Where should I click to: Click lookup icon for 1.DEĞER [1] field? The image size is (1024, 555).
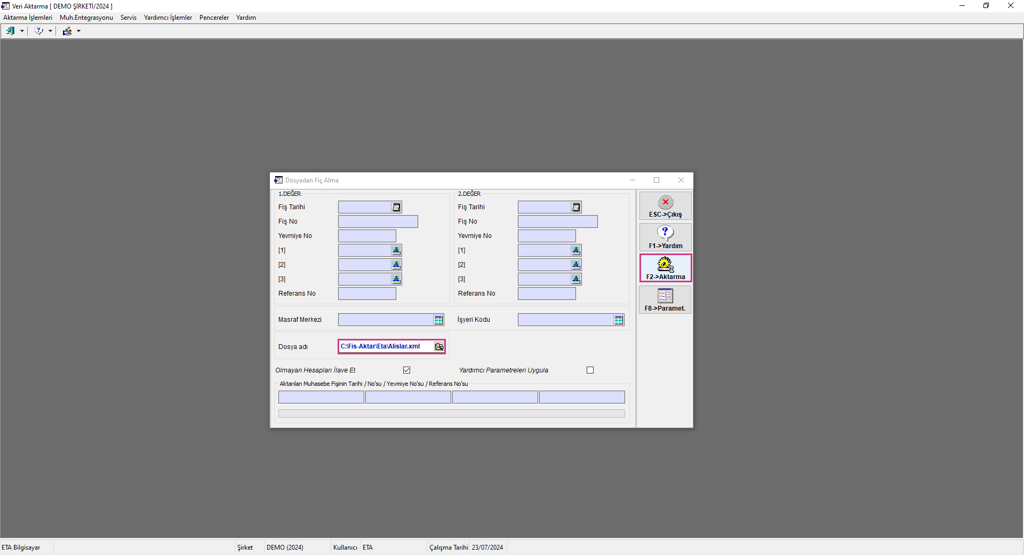[396, 250]
